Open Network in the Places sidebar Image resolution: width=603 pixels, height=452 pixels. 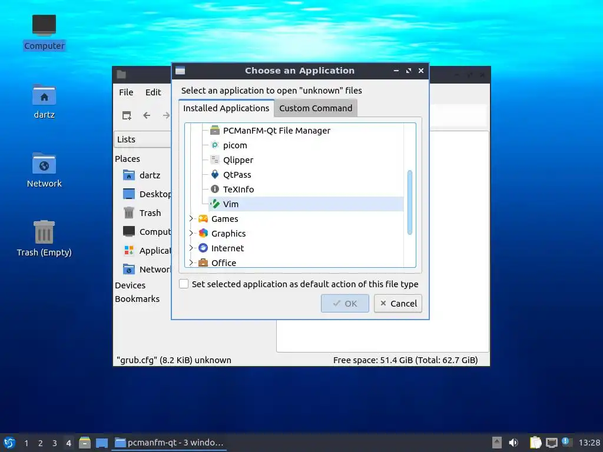[x=146, y=270]
